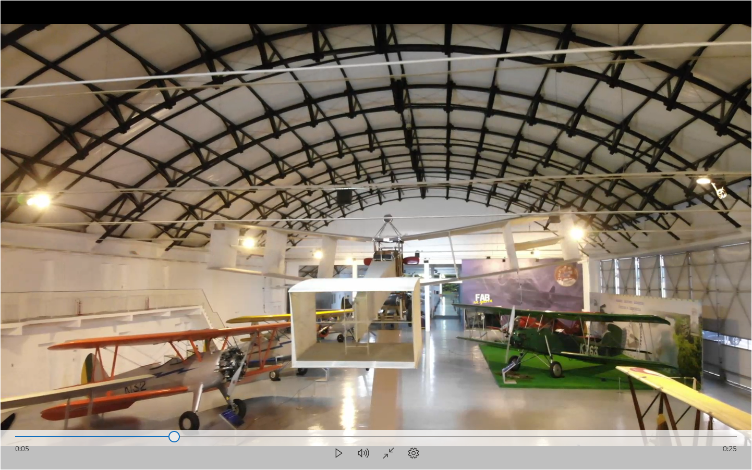Screen dimensions: 752x470
Task: Open the gear settings menu
Action: [414, 453]
